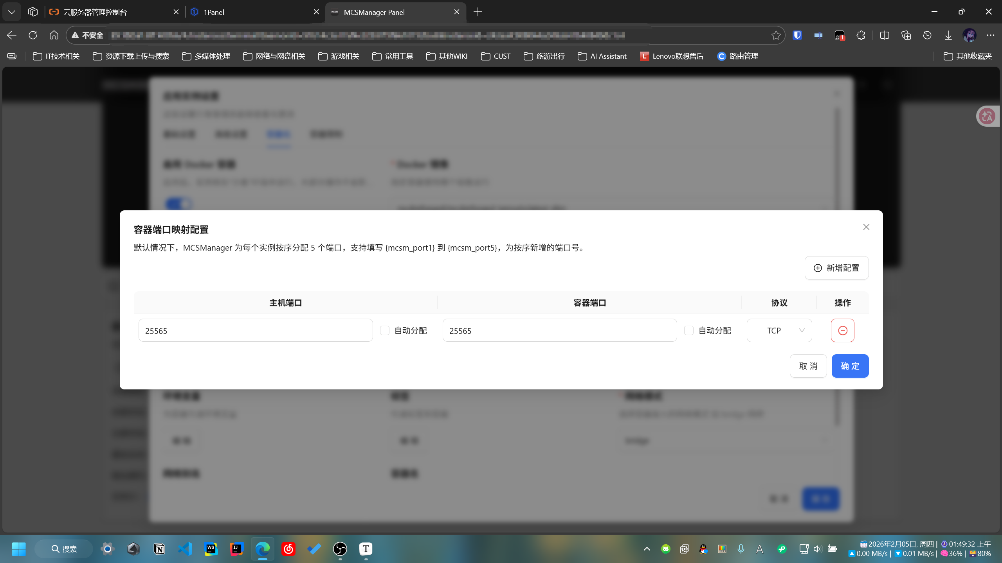Expand the hidden system tray icons
Image resolution: width=1002 pixels, height=563 pixels.
pos(647,549)
